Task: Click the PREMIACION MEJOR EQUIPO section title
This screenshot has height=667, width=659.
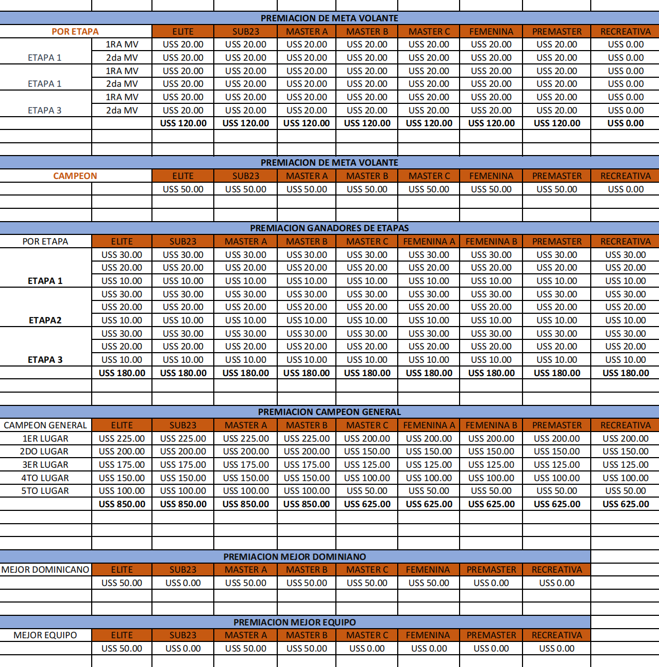Action: 294,622
